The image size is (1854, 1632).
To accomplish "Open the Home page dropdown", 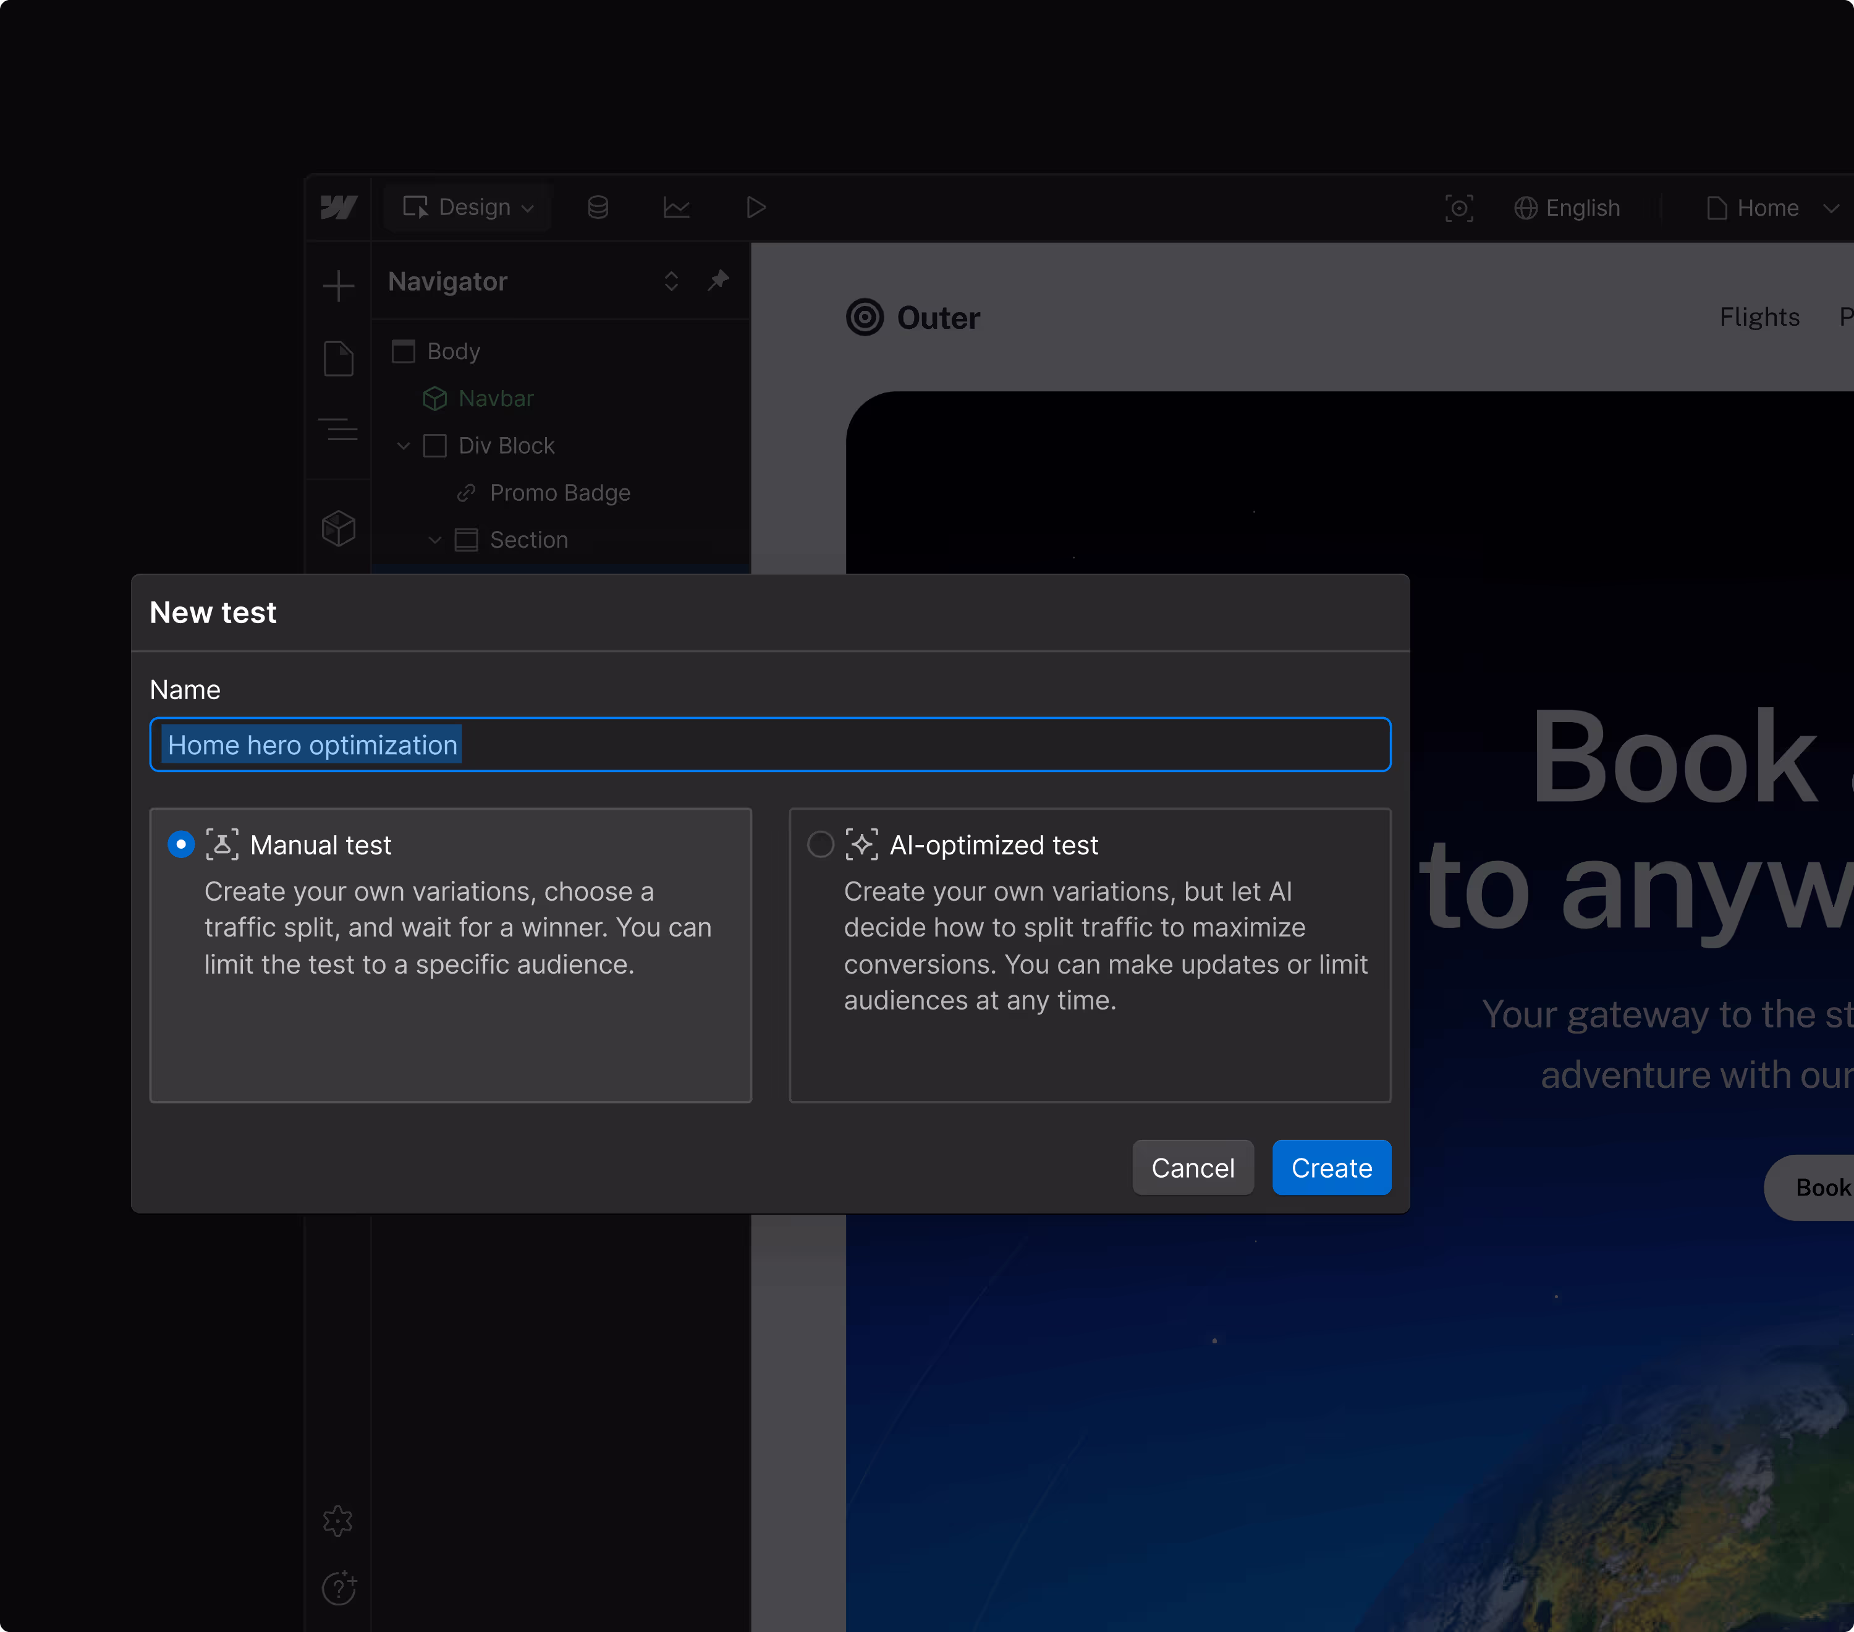I will [1770, 208].
